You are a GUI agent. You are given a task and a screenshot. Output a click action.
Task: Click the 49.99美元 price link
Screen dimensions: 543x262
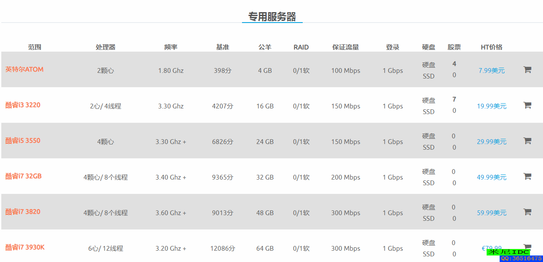coord(491,177)
